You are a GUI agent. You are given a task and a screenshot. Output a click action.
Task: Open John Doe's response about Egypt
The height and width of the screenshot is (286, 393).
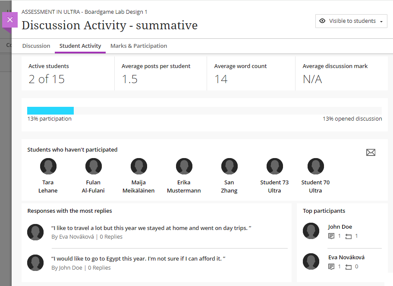coord(138,258)
